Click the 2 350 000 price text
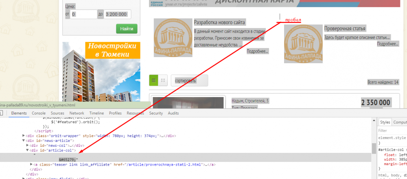Viewport: 407px width, 179px height. pyautogui.click(x=376, y=102)
